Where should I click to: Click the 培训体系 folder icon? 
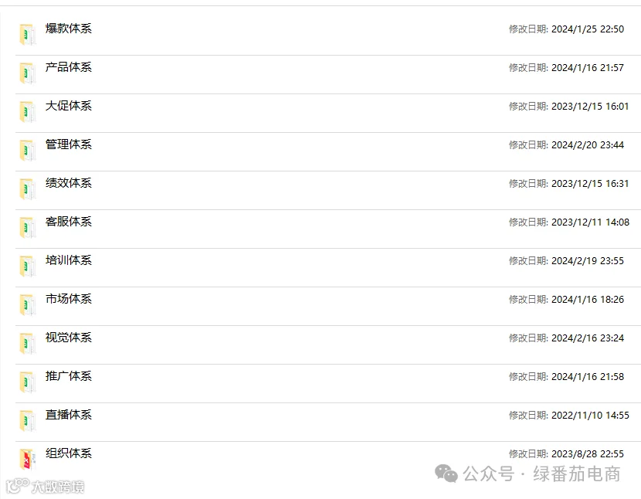pos(27,266)
